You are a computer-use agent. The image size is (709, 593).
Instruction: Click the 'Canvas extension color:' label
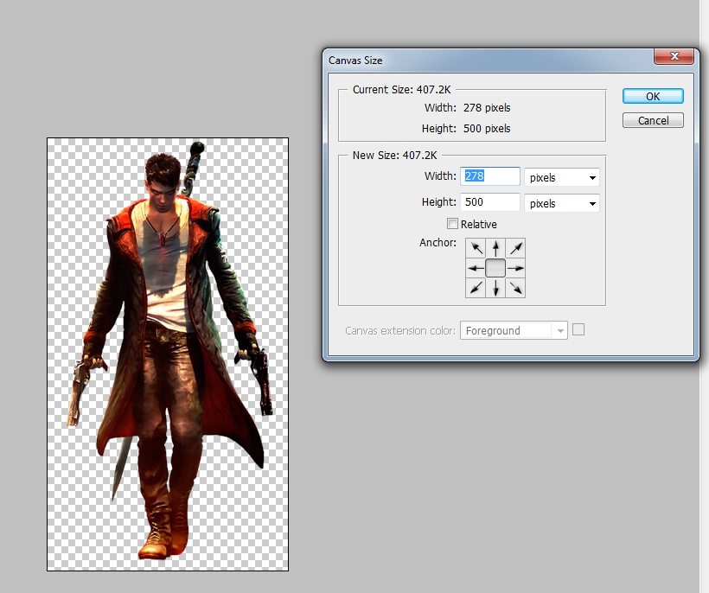point(400,331)
